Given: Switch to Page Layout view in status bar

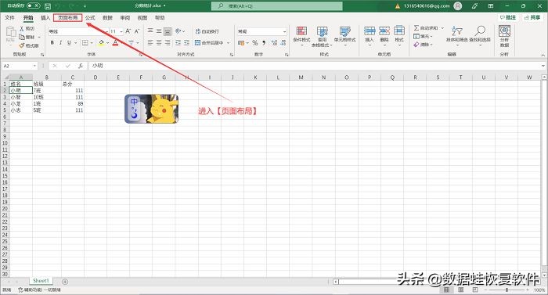Looking at the screenshot, I should [460, 290].
